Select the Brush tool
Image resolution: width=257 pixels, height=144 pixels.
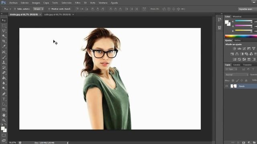pos(4,57)
